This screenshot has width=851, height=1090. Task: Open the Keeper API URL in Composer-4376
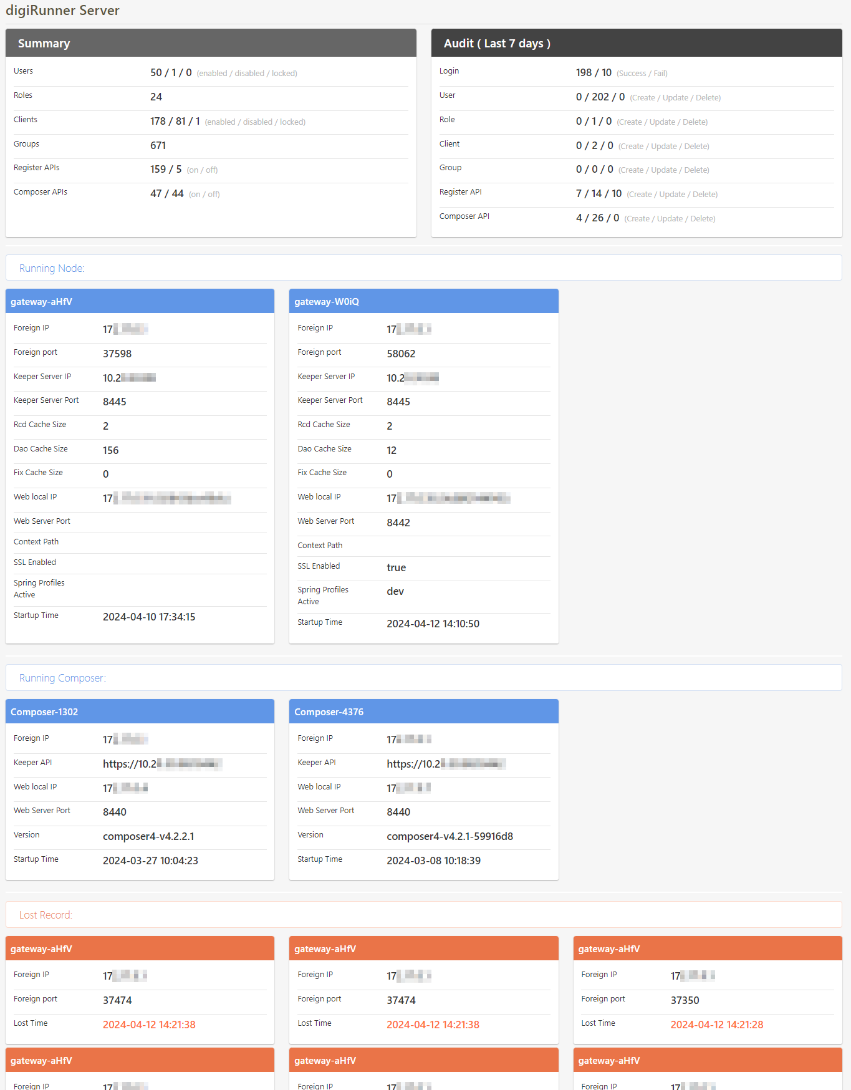446,764
